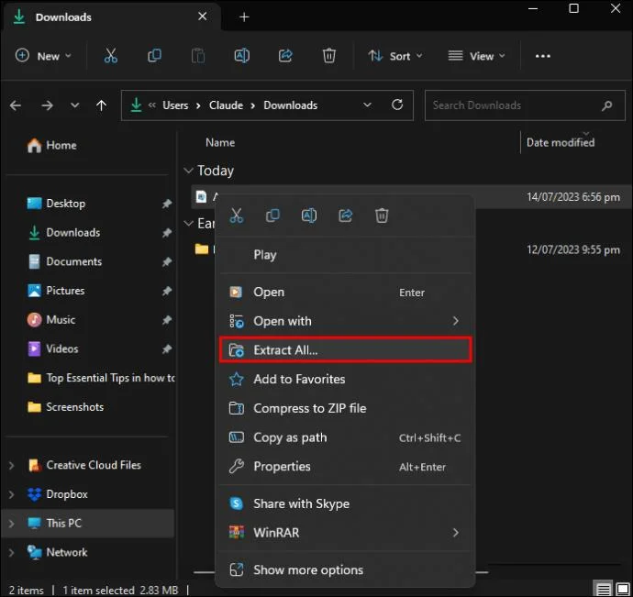Viewport: 633px width, 597px height.
Task: Open Properties from the context menu
Action: click(x=346, y=466)
